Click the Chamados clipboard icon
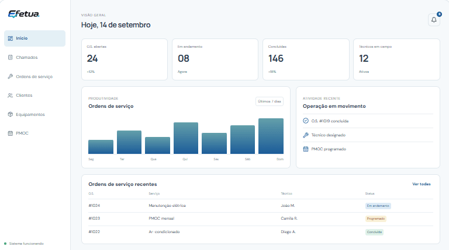This screenshot has width=449, height=250. click(11, 57)
